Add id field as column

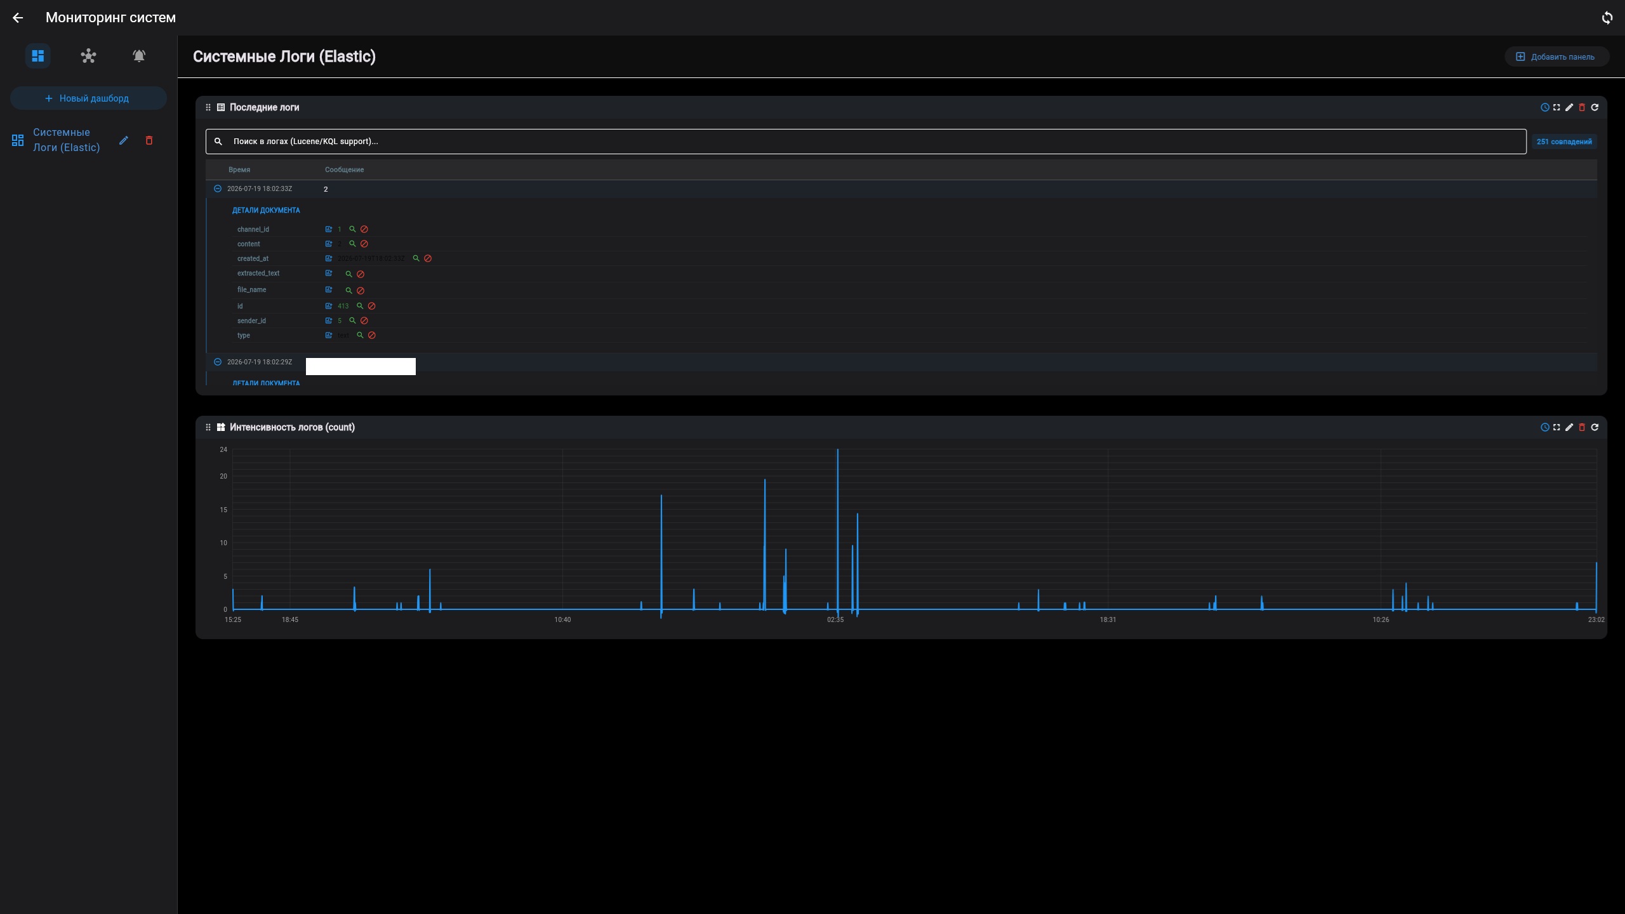(x=329, y=306)
